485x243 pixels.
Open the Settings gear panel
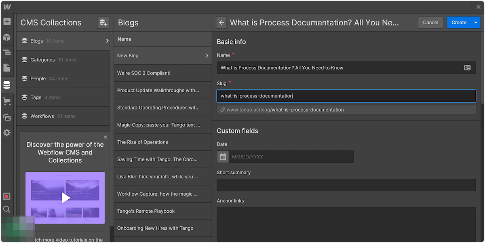point(7,133)
